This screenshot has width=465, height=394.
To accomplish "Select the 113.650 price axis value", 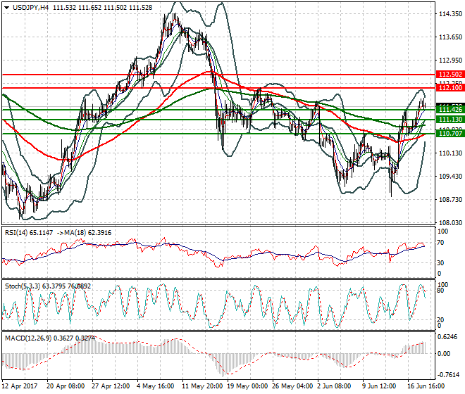I will point(450,37).
